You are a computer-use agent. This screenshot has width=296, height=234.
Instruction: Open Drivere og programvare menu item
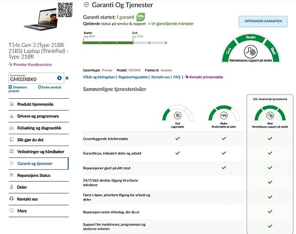(x=39, y=116)
